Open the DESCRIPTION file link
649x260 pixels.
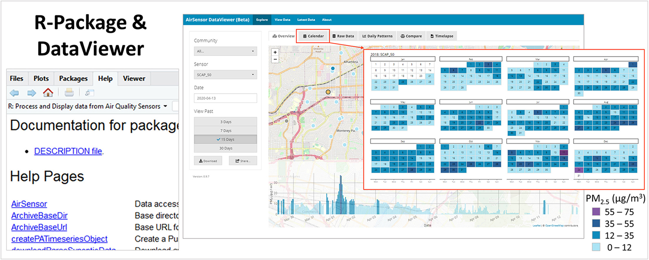68,151
